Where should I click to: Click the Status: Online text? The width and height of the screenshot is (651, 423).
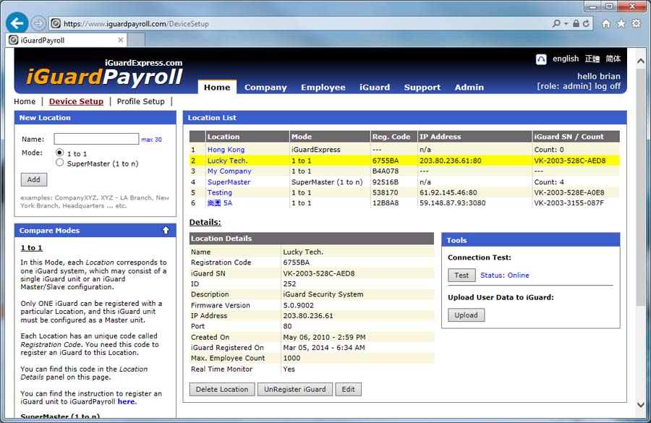pos(504,275)
